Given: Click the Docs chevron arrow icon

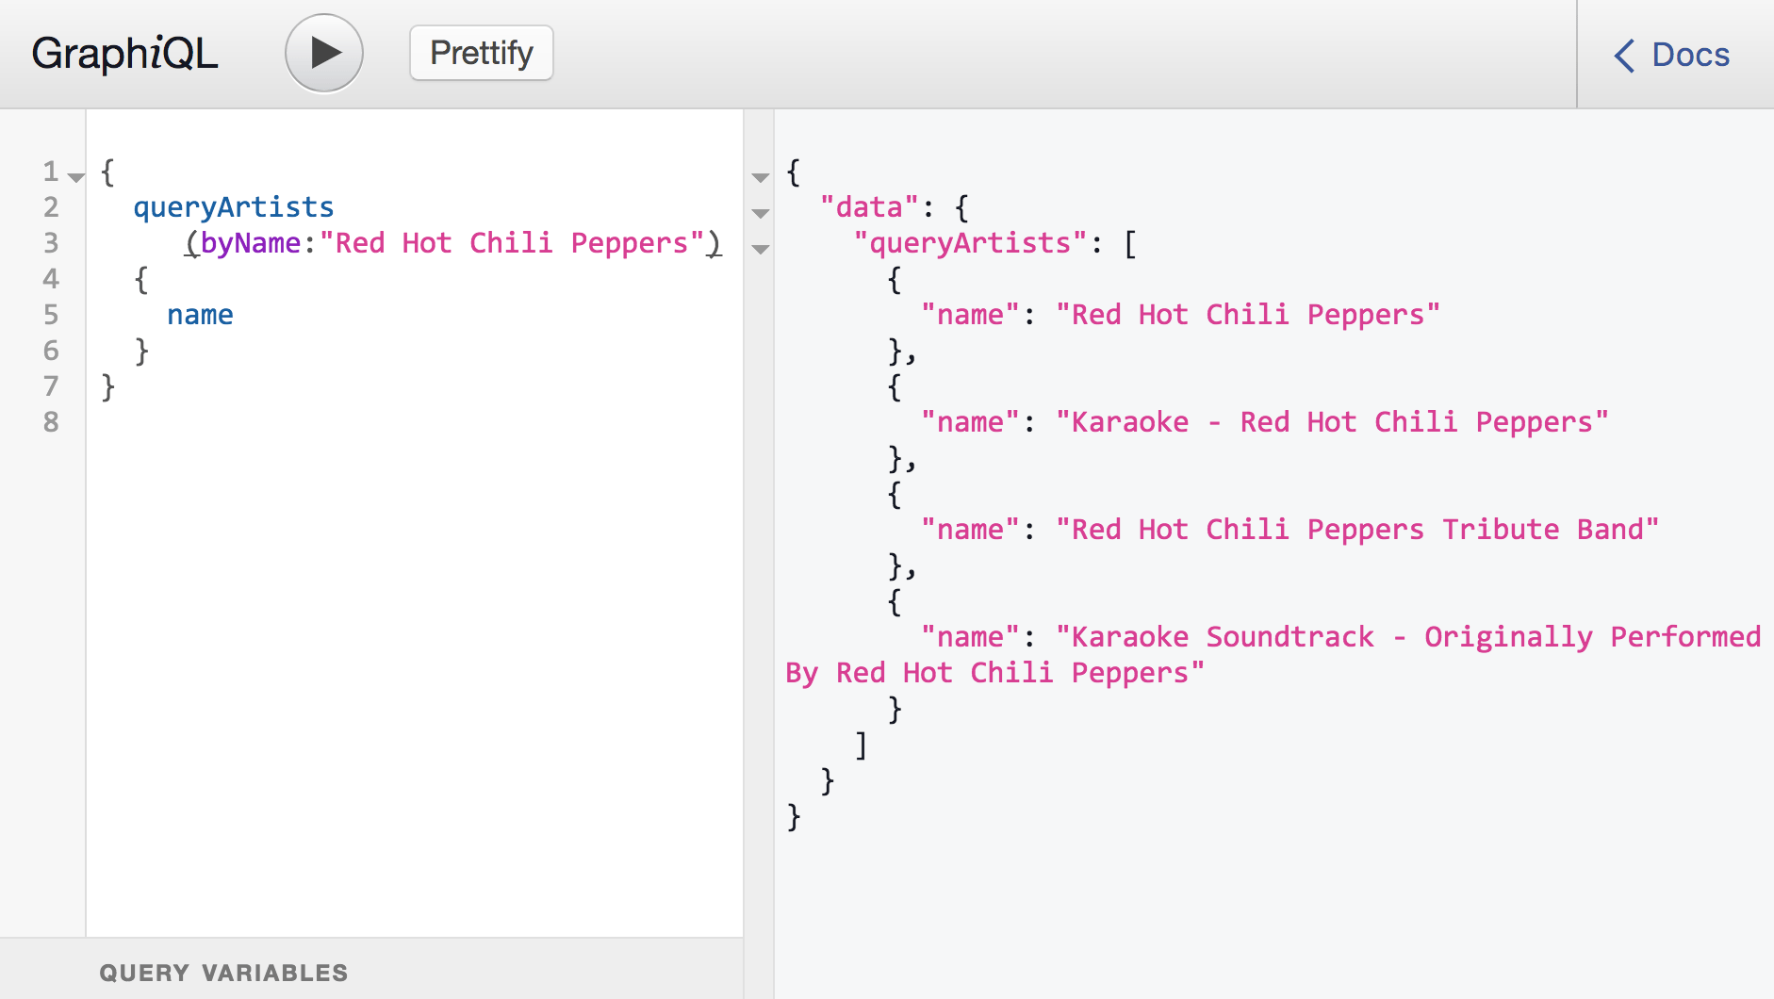Looking at the screenshot, I should [1624, 56].
